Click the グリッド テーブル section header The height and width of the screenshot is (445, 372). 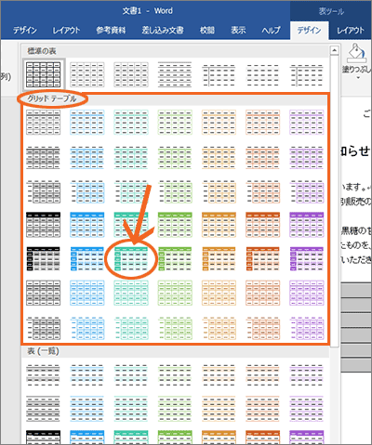click(x=52, y=98)
